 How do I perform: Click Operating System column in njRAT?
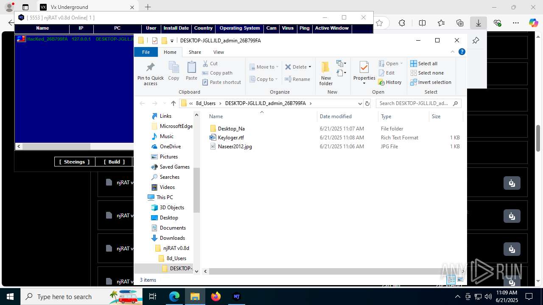[240, 28]
